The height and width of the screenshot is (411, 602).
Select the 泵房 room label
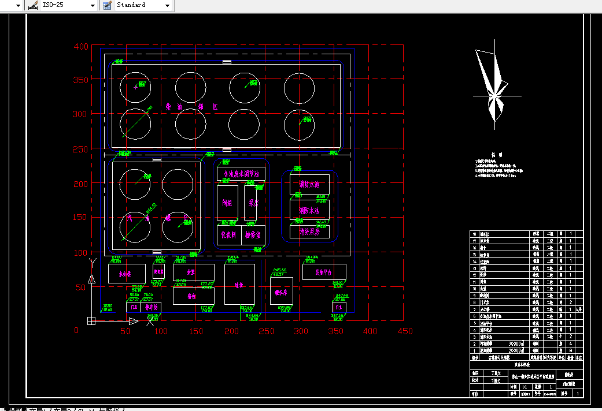(253, 203)
